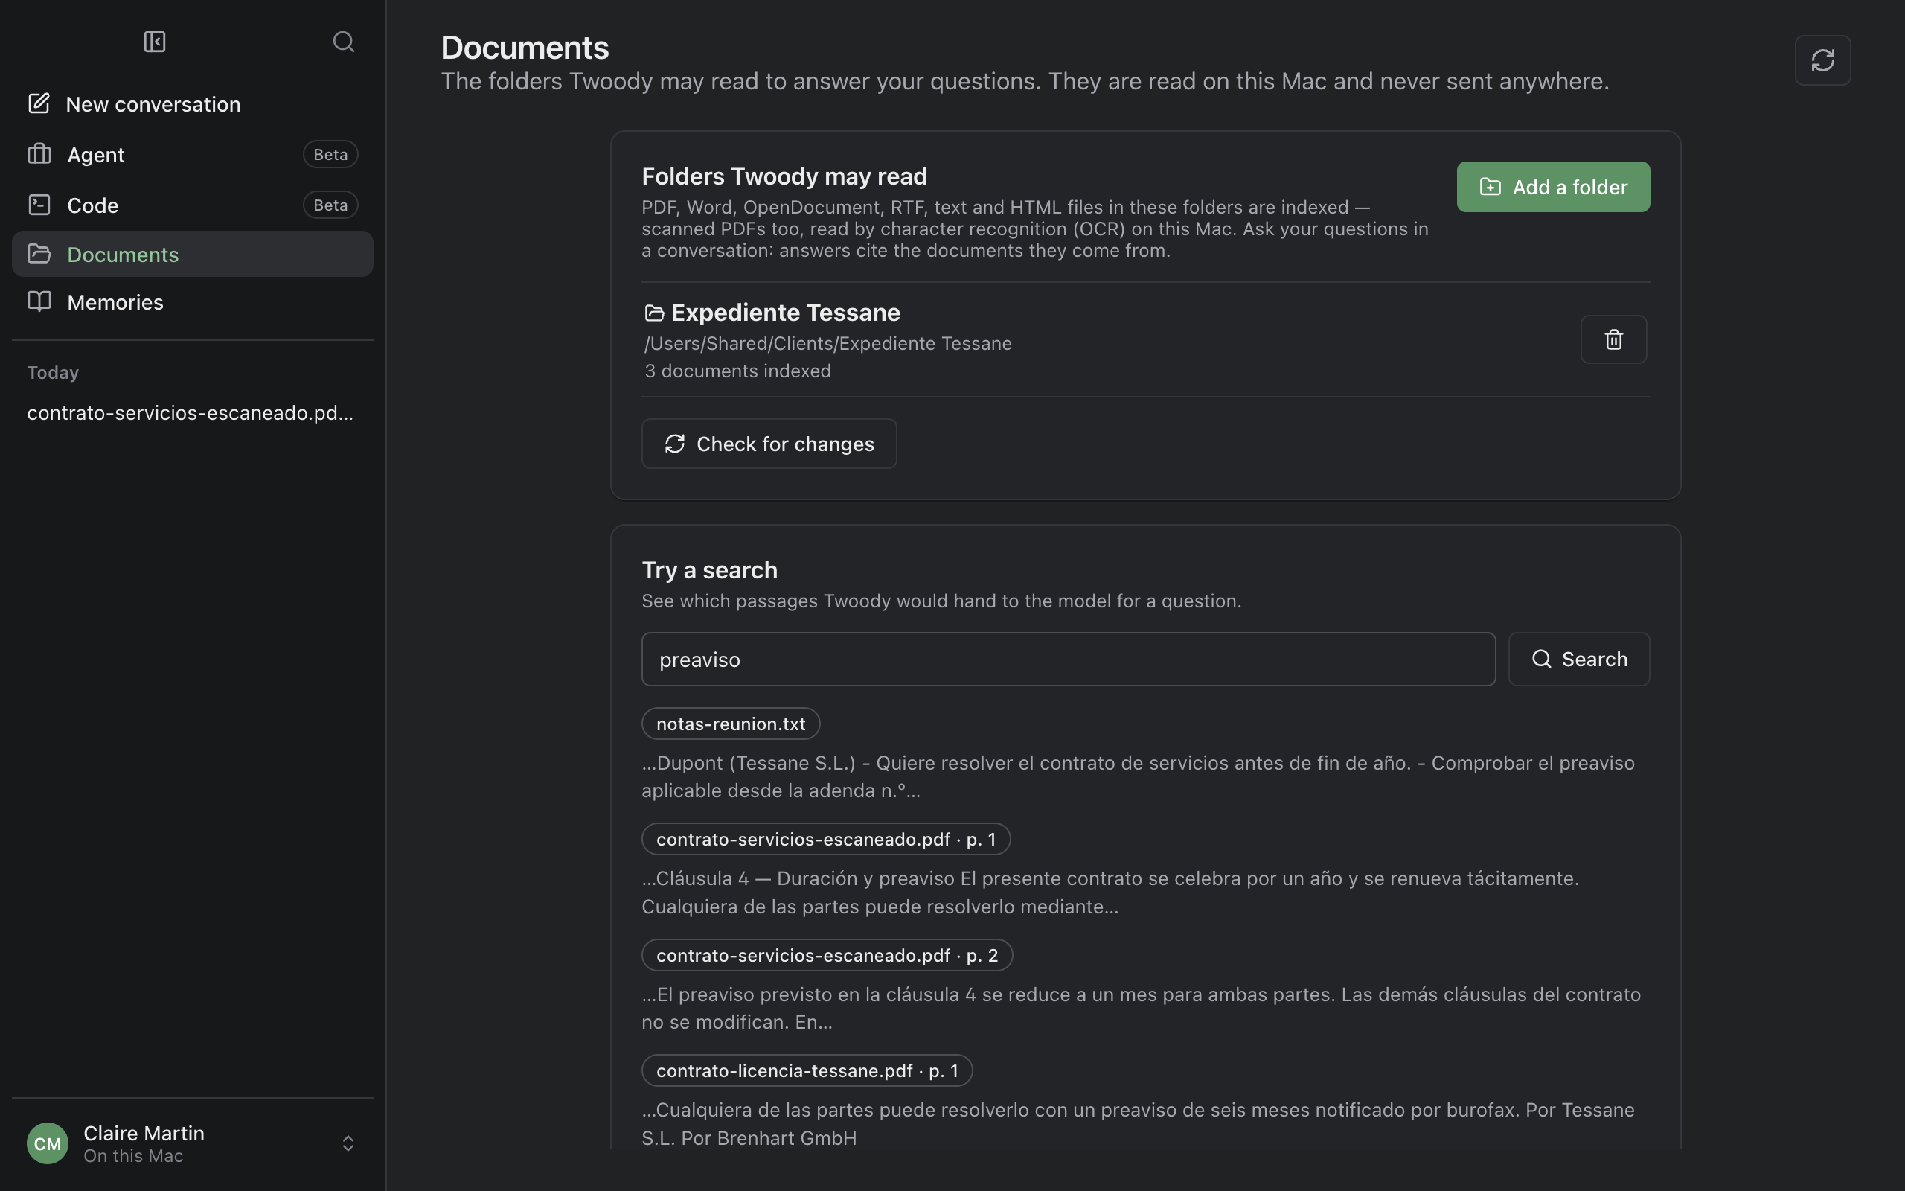Click the snippet starting '...Dupont (Tessane S.L.)'
The width and height of the screenshot is (1905, 1191).
coord(1138,776)
